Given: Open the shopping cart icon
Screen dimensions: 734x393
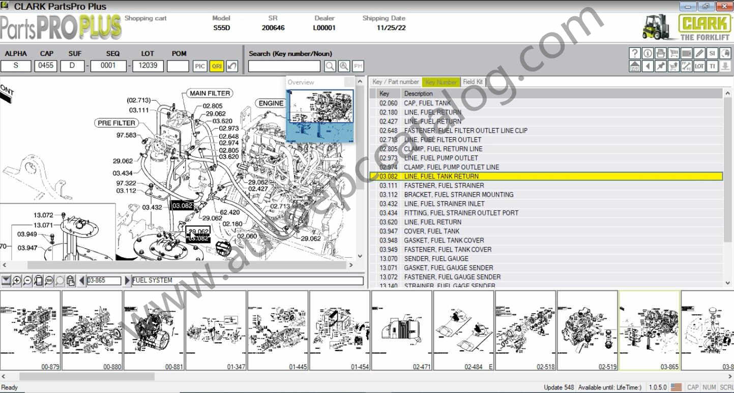Looking at the screenshot, I should (673, 53).
